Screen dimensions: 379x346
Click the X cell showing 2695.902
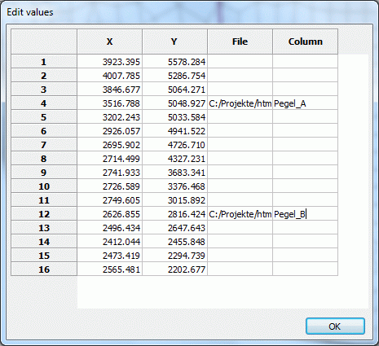pyautogui.click(x=110, y=145)
